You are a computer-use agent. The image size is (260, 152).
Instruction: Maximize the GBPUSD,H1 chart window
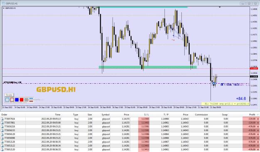pyautogui.click(x=249, y=3)
